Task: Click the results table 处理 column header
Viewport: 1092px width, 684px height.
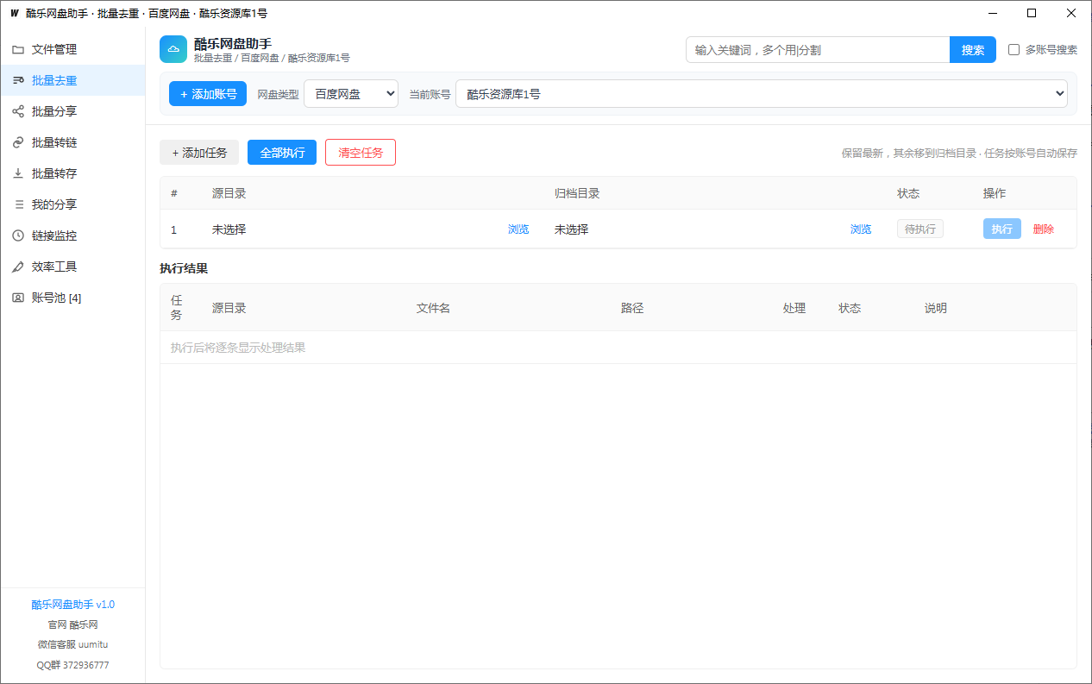Action: (x=794, y=308)
